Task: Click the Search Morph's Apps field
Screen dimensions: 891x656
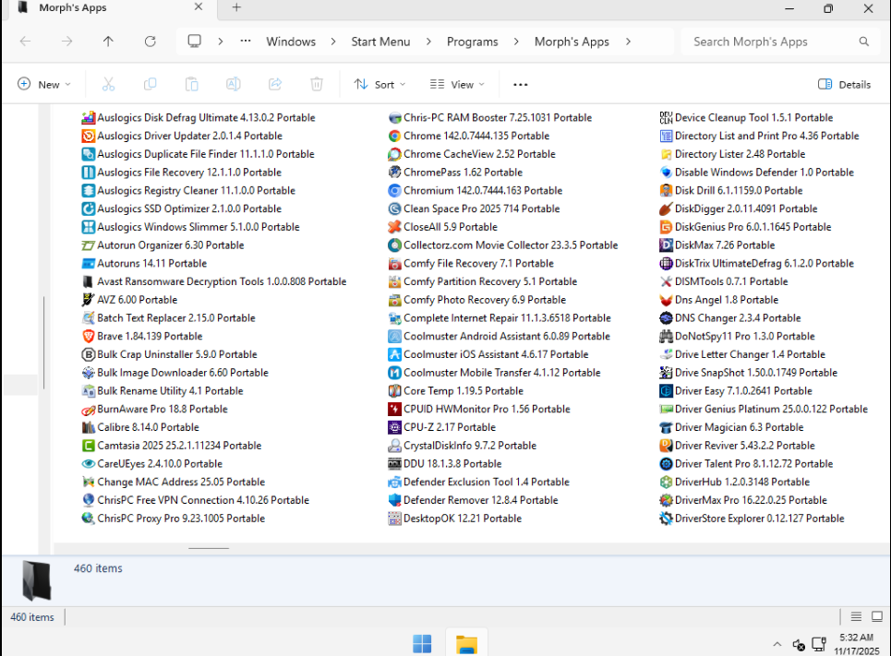Action: point(771,42)
